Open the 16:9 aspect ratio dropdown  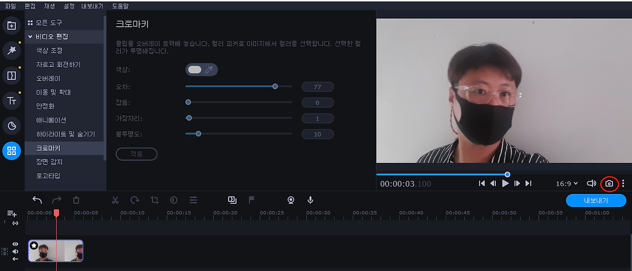click(x=567, y=184)
